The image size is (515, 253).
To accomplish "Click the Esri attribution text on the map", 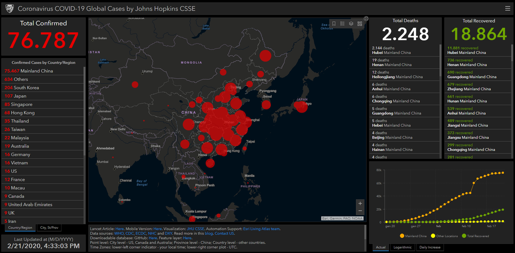I will (342, 218).
